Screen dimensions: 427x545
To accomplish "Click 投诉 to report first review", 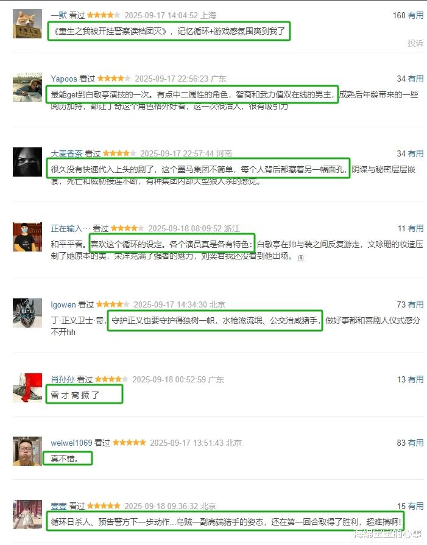I will click(x=415, y=43).
